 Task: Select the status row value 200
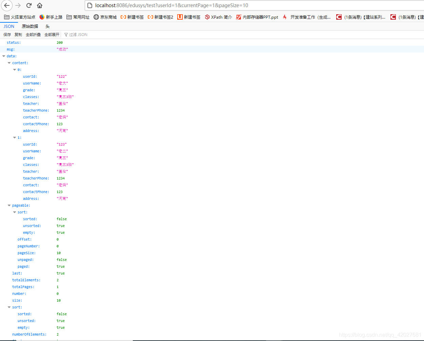(x=60, y=42)
